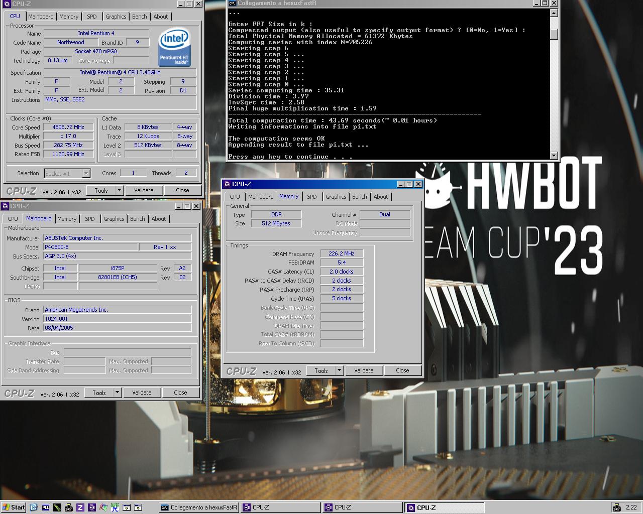Select the P4C800-E model field
643x514 pixels.
tap(91, 247)
